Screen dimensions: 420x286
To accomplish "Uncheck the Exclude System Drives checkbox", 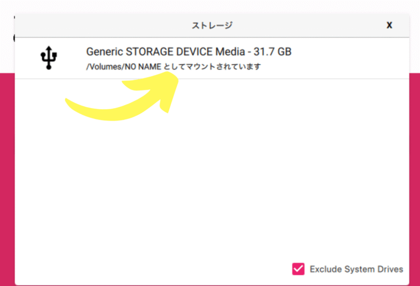I will [298, 269].
